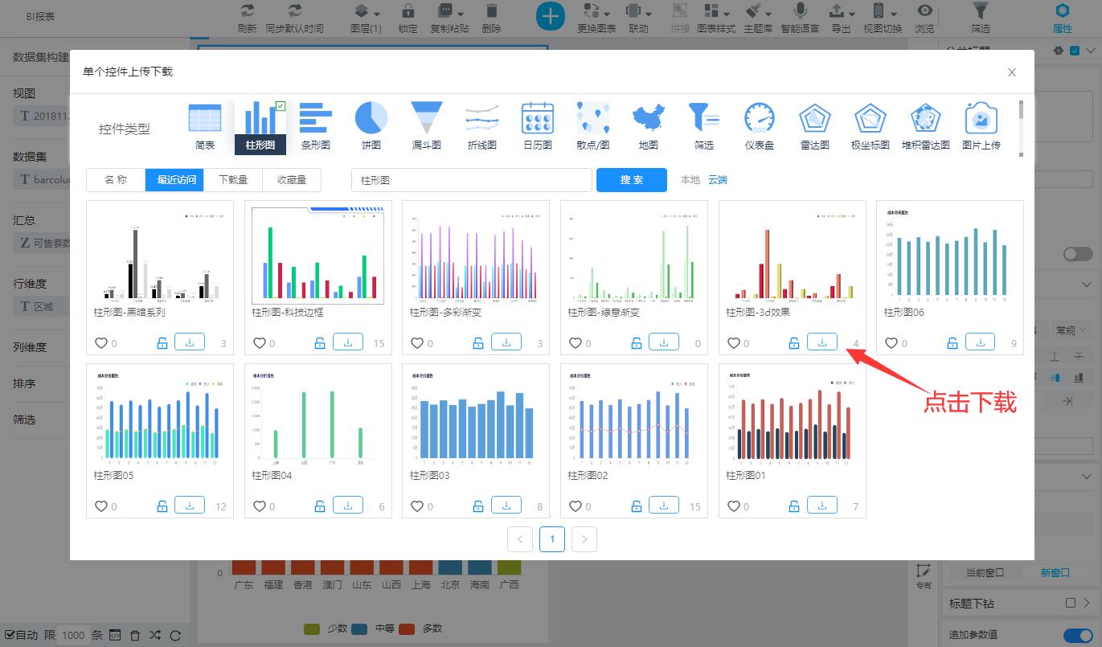The image size is (1102, 647).
Task: Sort templates by 下载量 tab
Action: 233,180
